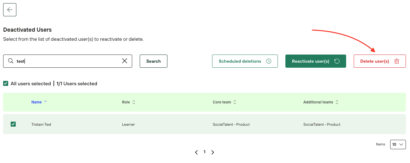
Task: Deselect the Tristam Test row checkbox
Action: click(13, 124)
